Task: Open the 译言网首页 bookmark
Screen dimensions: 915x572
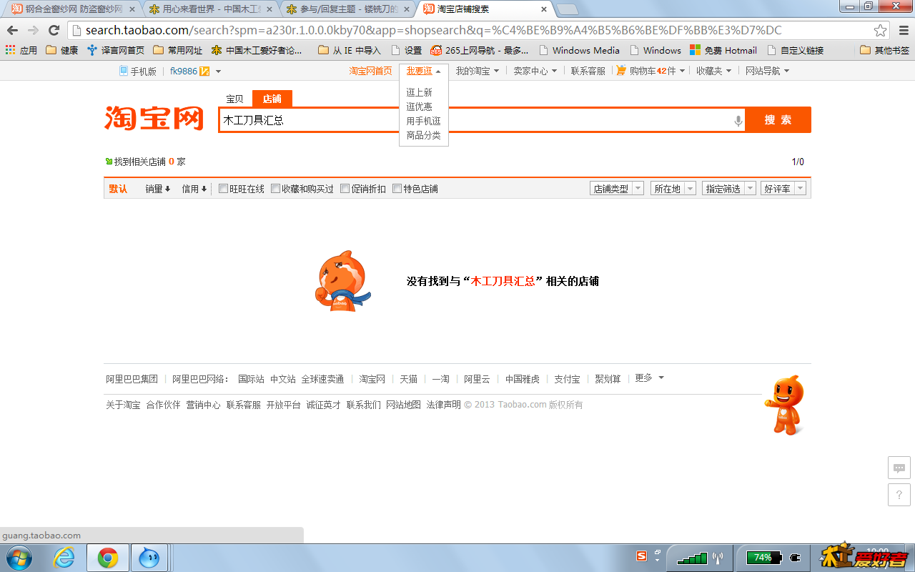Action: (x=116, y=50)
